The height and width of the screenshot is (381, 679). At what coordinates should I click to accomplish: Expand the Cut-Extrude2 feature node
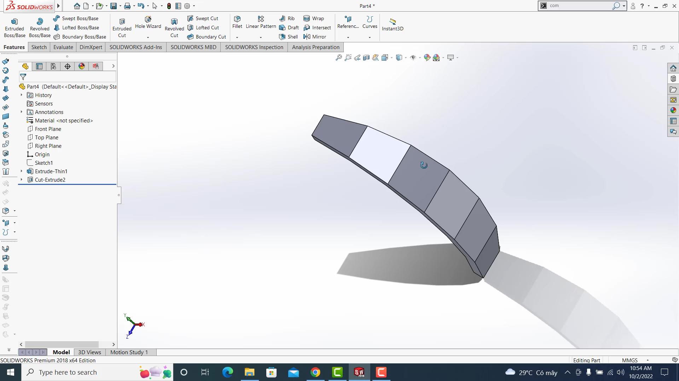tap(22, 180)
